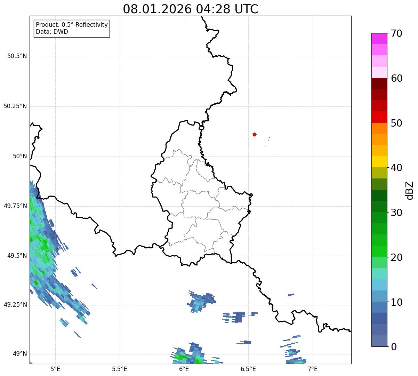Screen dimensions: 418x376
Task: Click the 49.5°N latitude label
Action: tap(17, 256)
